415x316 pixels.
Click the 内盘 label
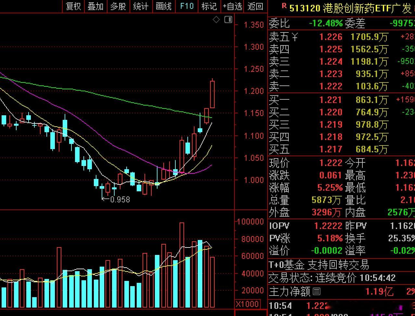(x=355, y=212)
